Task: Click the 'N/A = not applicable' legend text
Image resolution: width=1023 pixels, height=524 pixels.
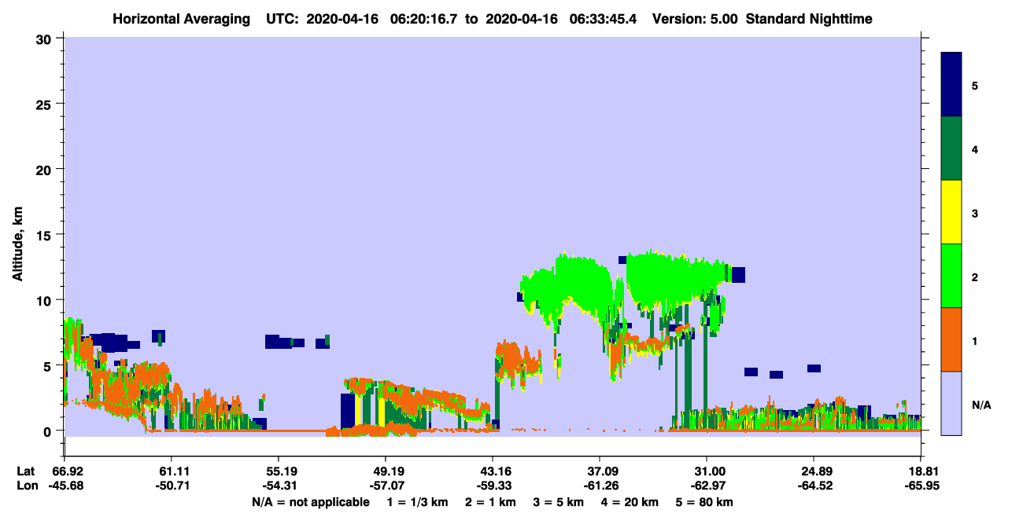Action: [311, 502]
